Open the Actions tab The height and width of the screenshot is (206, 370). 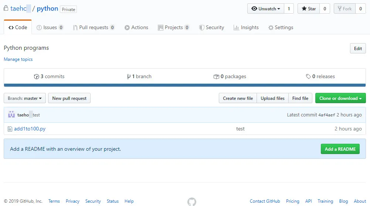click(x=136, y=28)
